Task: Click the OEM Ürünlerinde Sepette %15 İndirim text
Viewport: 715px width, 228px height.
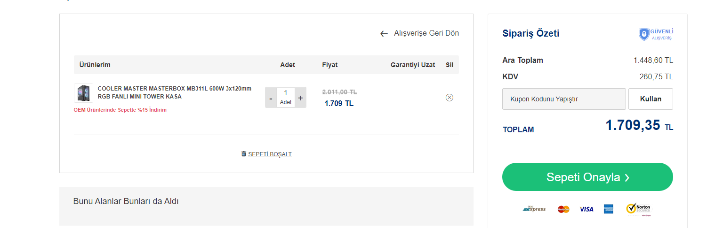Action: [x=120, y=110]
